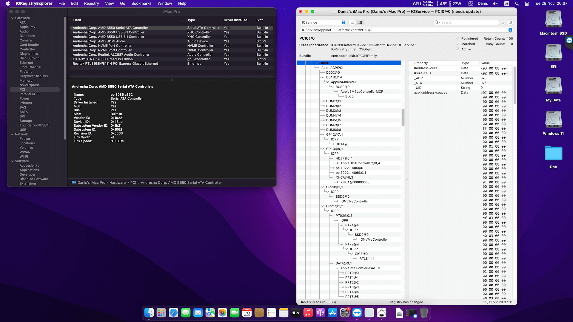
Task: Toggle the Matched checkbox
Action: tap(458, 44)
